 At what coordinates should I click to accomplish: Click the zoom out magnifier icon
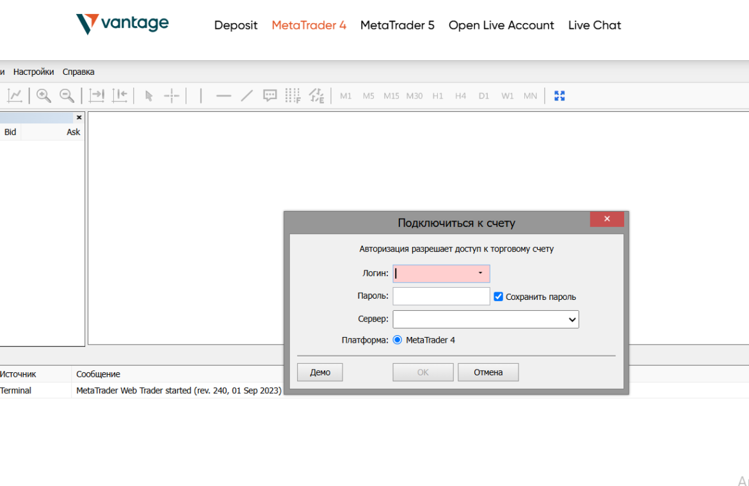click(x=67, y=96)
